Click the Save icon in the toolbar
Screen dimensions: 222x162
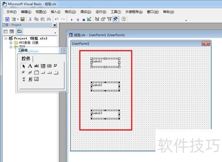click(23, 19)
